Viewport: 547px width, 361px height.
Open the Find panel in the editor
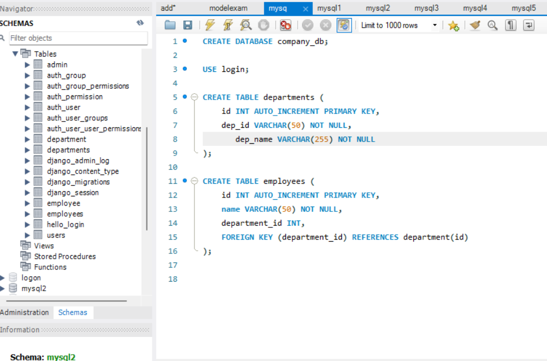coord(492,25)
